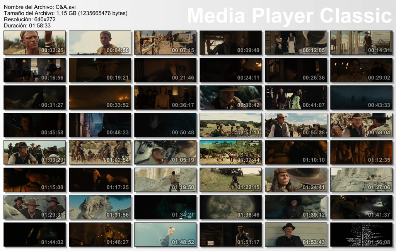
Task: Click the sky frame at 01:48:52
Action: pyautogui.click(x=166, y=235)
